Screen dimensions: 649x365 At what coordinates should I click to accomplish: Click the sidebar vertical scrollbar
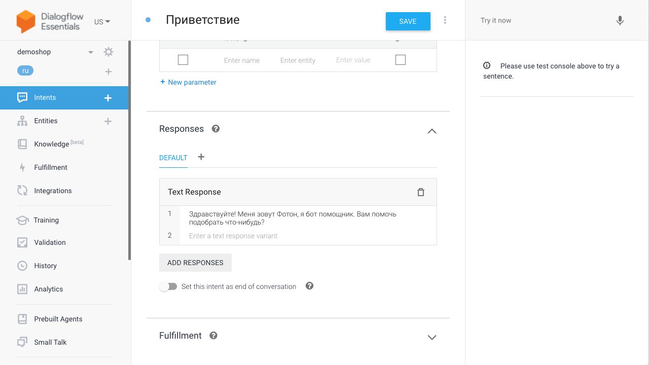click(x=129, y=152)
